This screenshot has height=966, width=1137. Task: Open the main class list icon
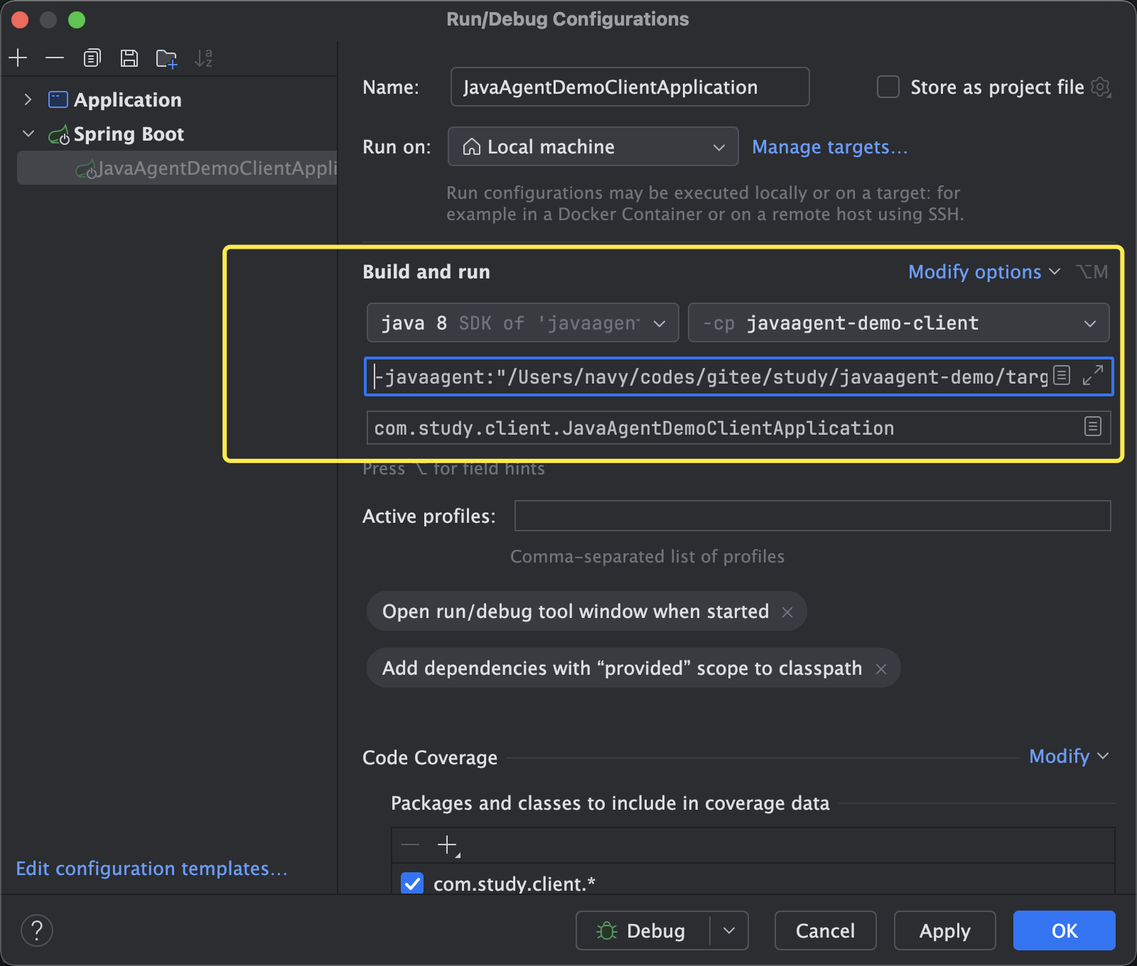coord(1093,426)
